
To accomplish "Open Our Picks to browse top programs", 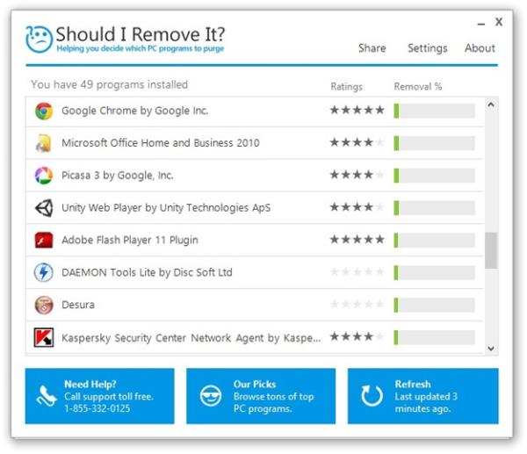I will (261, 396).
